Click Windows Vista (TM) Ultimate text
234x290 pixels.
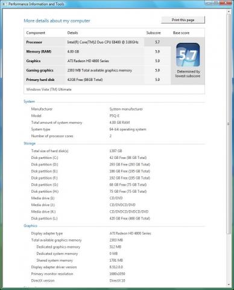click(x=49, y=89)
